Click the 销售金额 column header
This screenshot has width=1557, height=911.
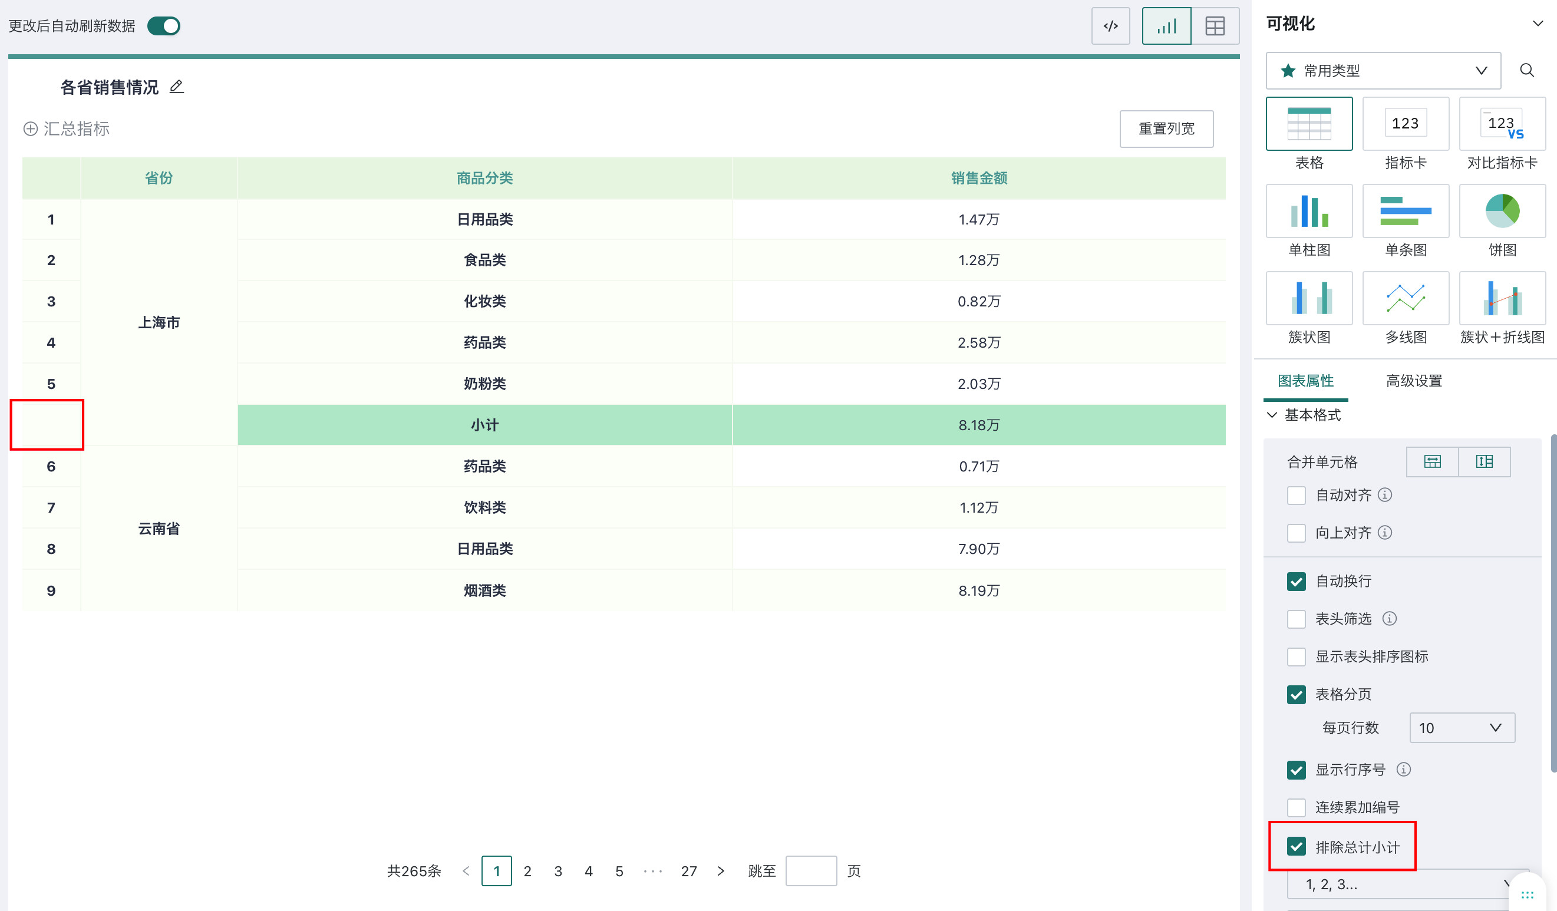pos(979,178)
